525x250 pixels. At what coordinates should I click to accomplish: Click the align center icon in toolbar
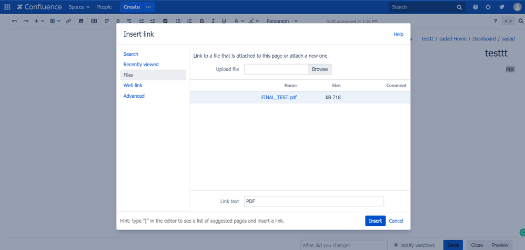(x=118, y=21)
